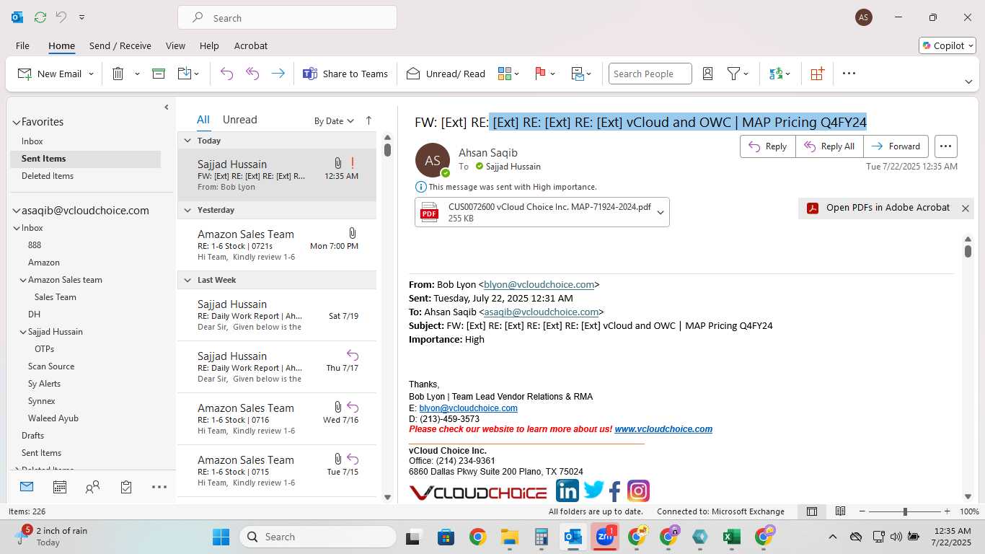Open the Tasks view icon
Viewport: 985px width, 554px height.
[x=126, y=487]
